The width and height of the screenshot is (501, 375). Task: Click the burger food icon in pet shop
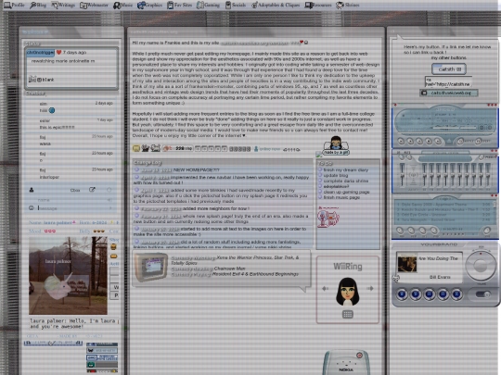(113, 247)
